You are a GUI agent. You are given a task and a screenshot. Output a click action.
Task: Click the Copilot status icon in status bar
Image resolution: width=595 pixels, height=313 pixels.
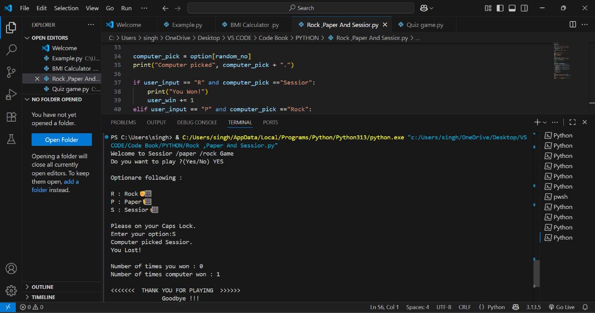pyautogui.click(x=516, y=307)
